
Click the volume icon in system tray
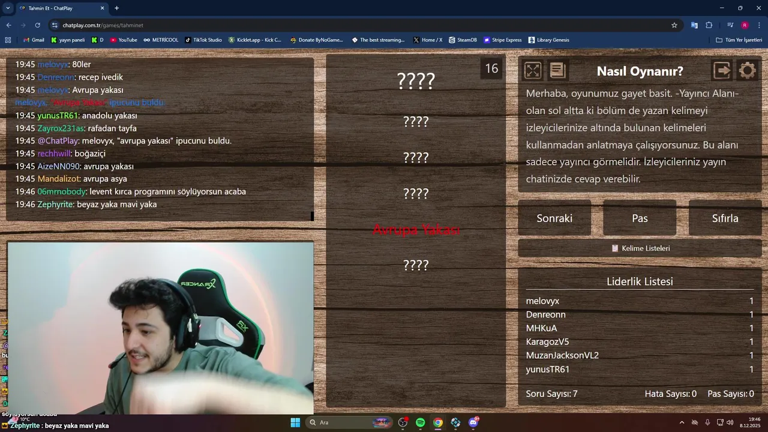click(x=730, y=422)
